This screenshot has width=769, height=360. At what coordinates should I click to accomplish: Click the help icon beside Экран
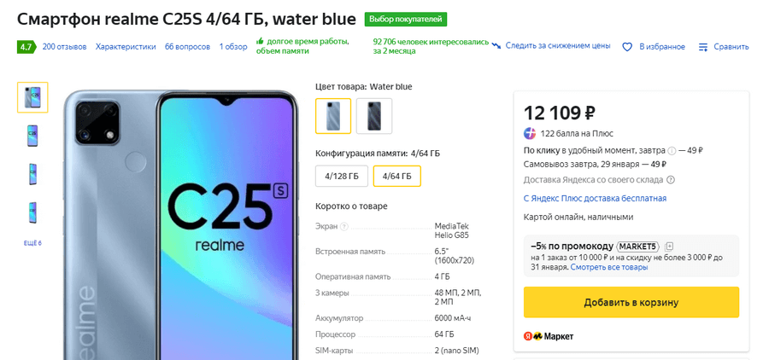pyautogui.click(x=344, y=227)
